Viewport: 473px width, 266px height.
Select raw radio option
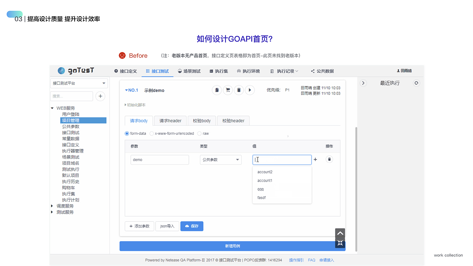[x=200, y=133]
